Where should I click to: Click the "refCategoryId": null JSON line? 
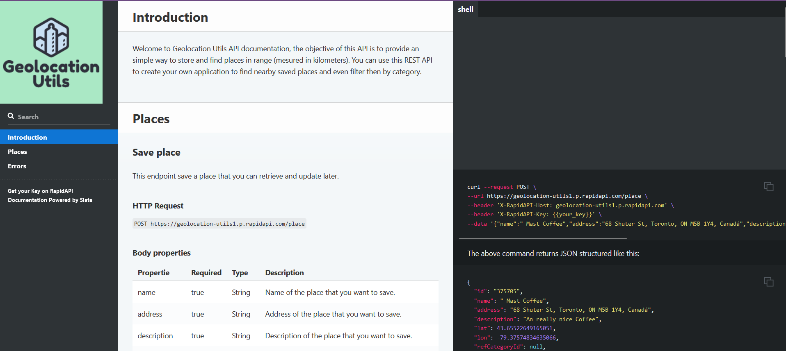[x=510, y=346]
